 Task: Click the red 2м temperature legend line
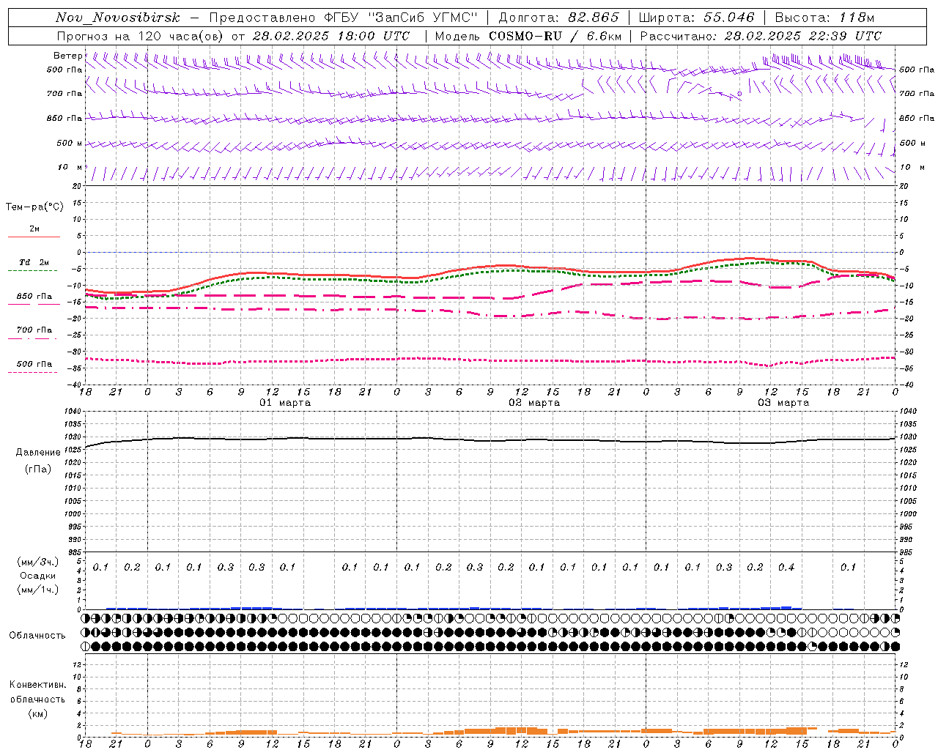[x=34, y=237]
